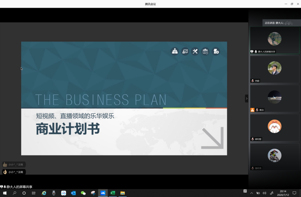Click the OK-hand reaction from 小小^_^王晓
301x197 pixels.
click(14, 172)
